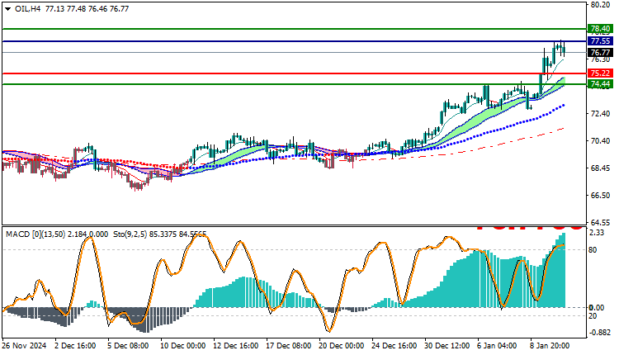Select the 70.40 price axis value
Viewport: 619px width, 355px height.
(x=601, y=141)
